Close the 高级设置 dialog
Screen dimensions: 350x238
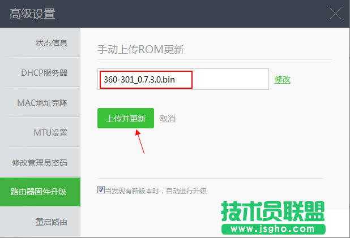[335, 13]
